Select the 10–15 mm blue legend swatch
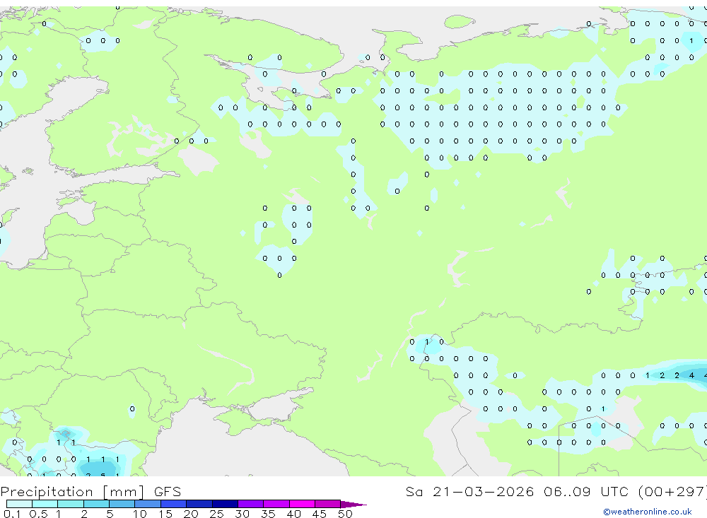The image size is (707, 518). 148,504
